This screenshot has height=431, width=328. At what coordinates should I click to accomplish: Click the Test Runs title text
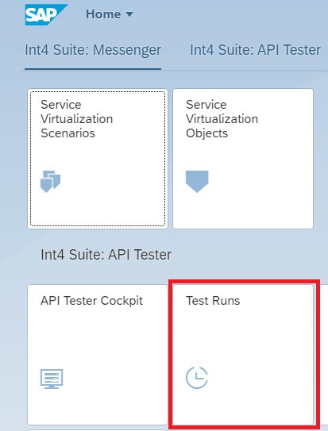tap(213, 301)
